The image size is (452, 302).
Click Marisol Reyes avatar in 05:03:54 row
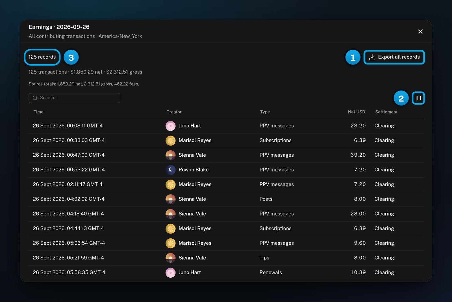170,243
